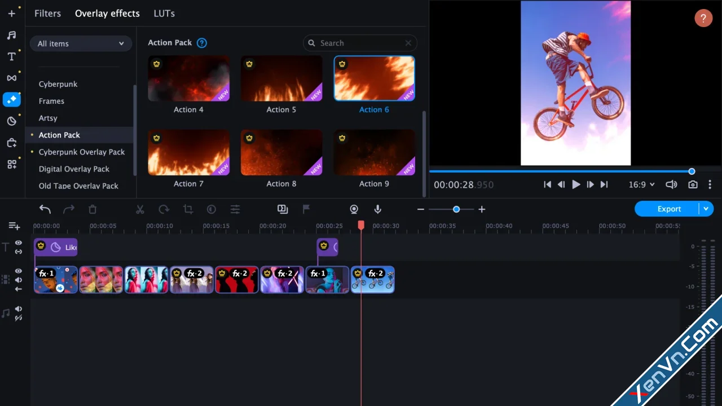Click the Rotate clip icon

click(164, 209)
